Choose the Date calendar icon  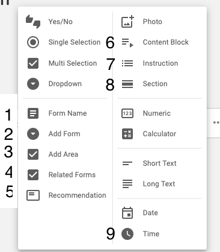(x=127, y=213)
